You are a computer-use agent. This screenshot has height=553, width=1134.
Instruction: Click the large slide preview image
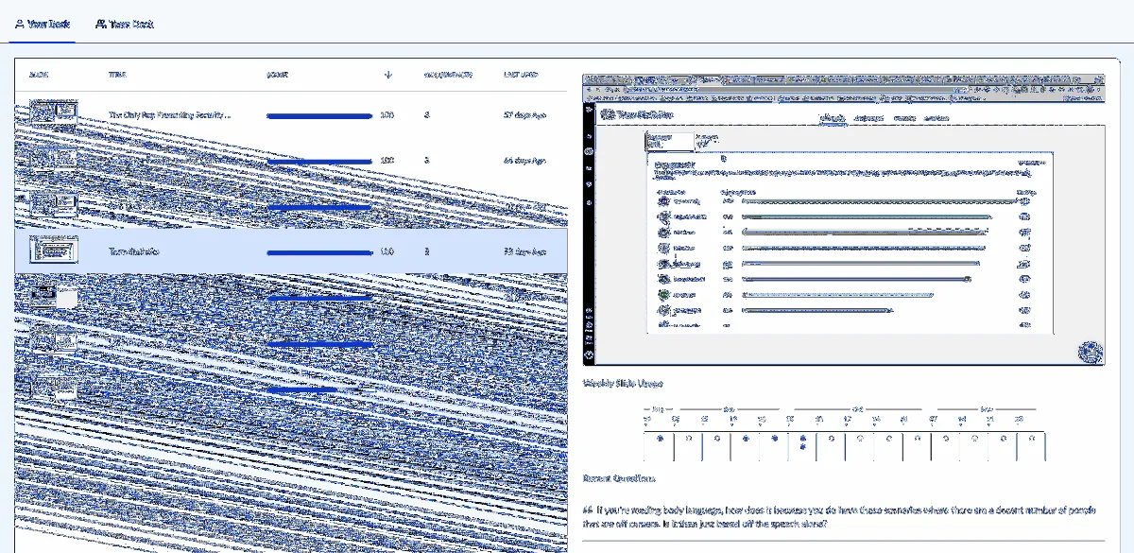(843, 219)
